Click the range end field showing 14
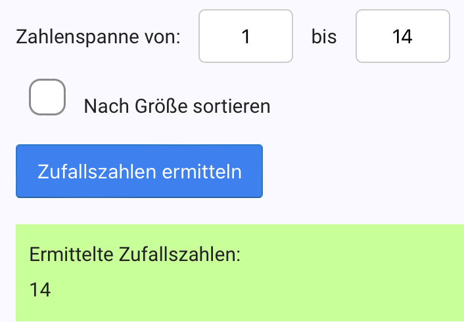464x322 pixels. (402, 36)
